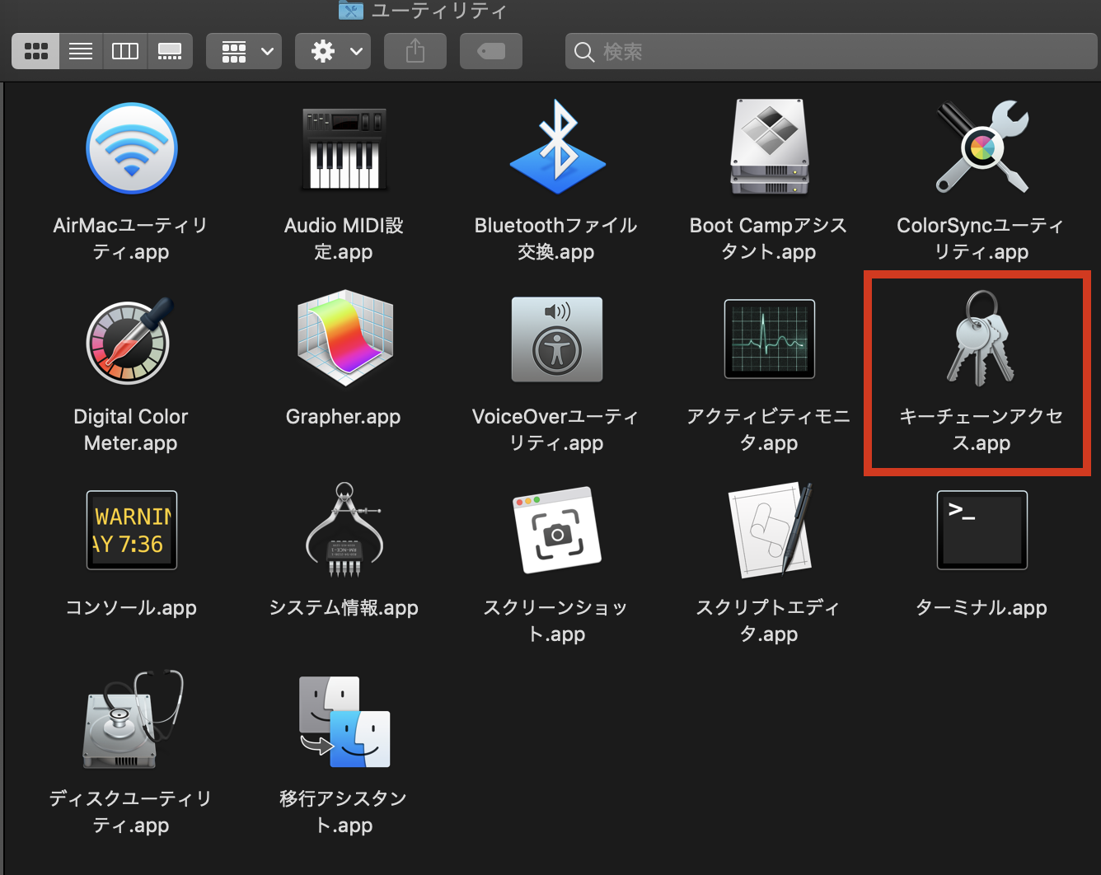Select the "システム情報.app" label
Image resolution: width=1101 pixels, height=875 pixels.
[x=344, y=608]
